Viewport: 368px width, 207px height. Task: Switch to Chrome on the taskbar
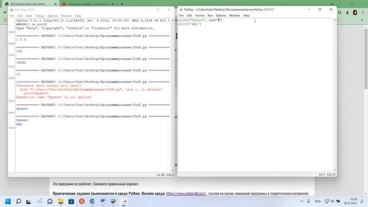(92, 201)
